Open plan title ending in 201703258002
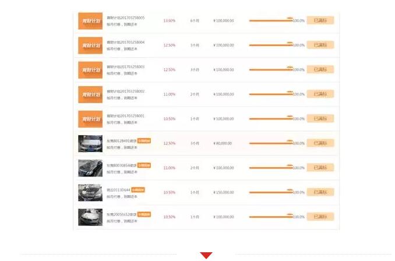Image resolution: width=395 pixels, height=261 pixels. tap(125, 91)
